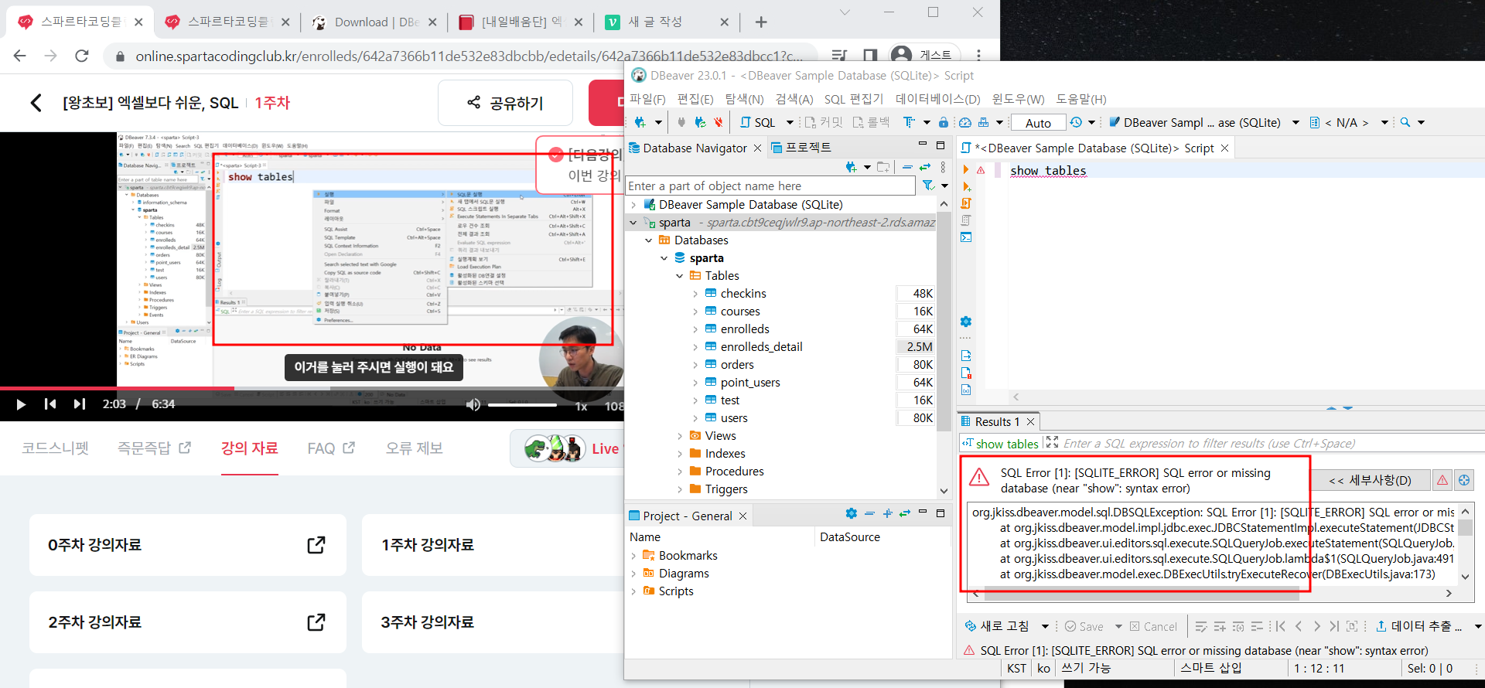This screenshot has width=1485, height=688.
Task: Skip to next video with the forward control
Action: click(79, 404)
